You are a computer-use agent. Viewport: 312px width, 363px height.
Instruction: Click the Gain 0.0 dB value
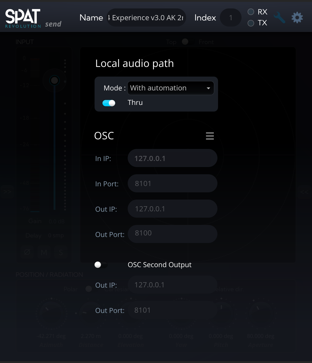coord(56,221)
